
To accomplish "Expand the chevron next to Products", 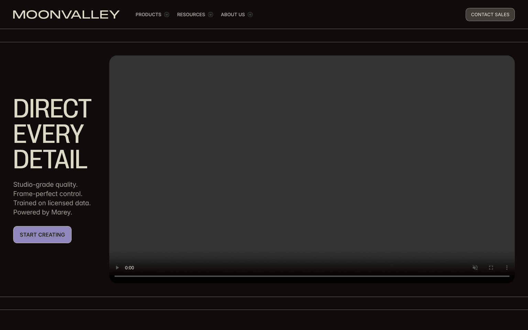I will pos(167,14).
